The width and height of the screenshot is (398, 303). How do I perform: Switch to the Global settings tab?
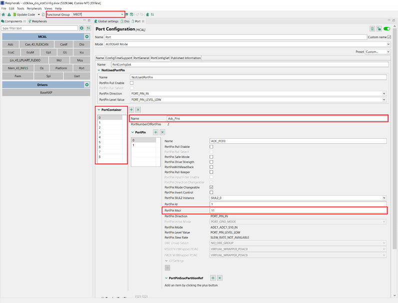106,21
